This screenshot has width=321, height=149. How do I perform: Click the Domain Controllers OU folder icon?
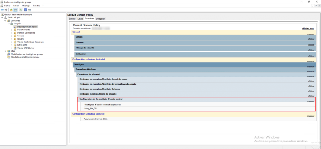click(15, 33)
